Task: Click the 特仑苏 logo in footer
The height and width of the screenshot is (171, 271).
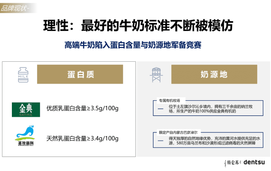Action: click(x=232, y=163)
